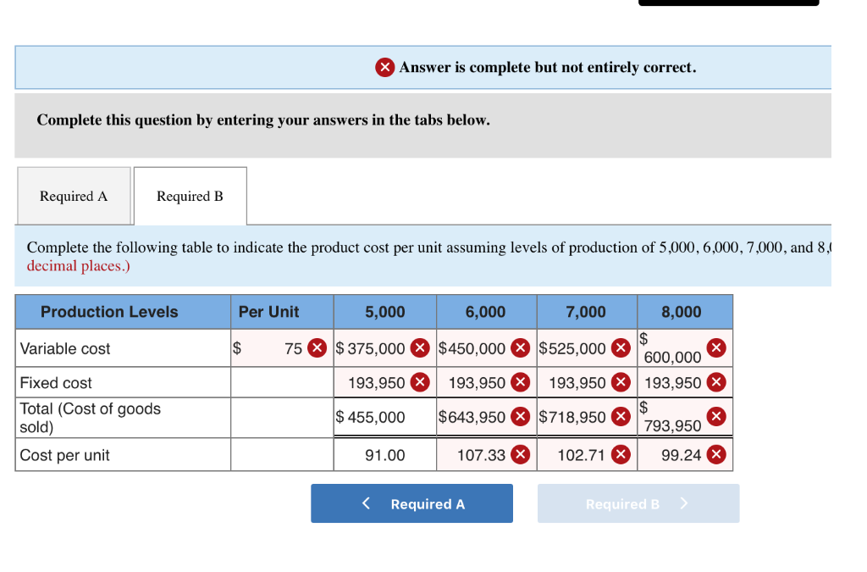
Task: Click the 8,000 column header
Action: [685, 312]
